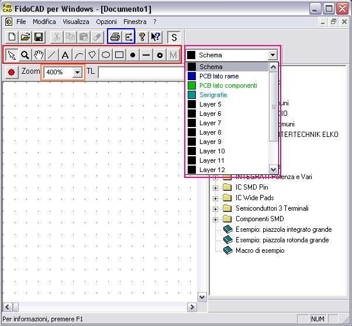Toggle the red circle button beside Zoom
The width and height of the screenshot is (352, 326).
tap(12, 72)
